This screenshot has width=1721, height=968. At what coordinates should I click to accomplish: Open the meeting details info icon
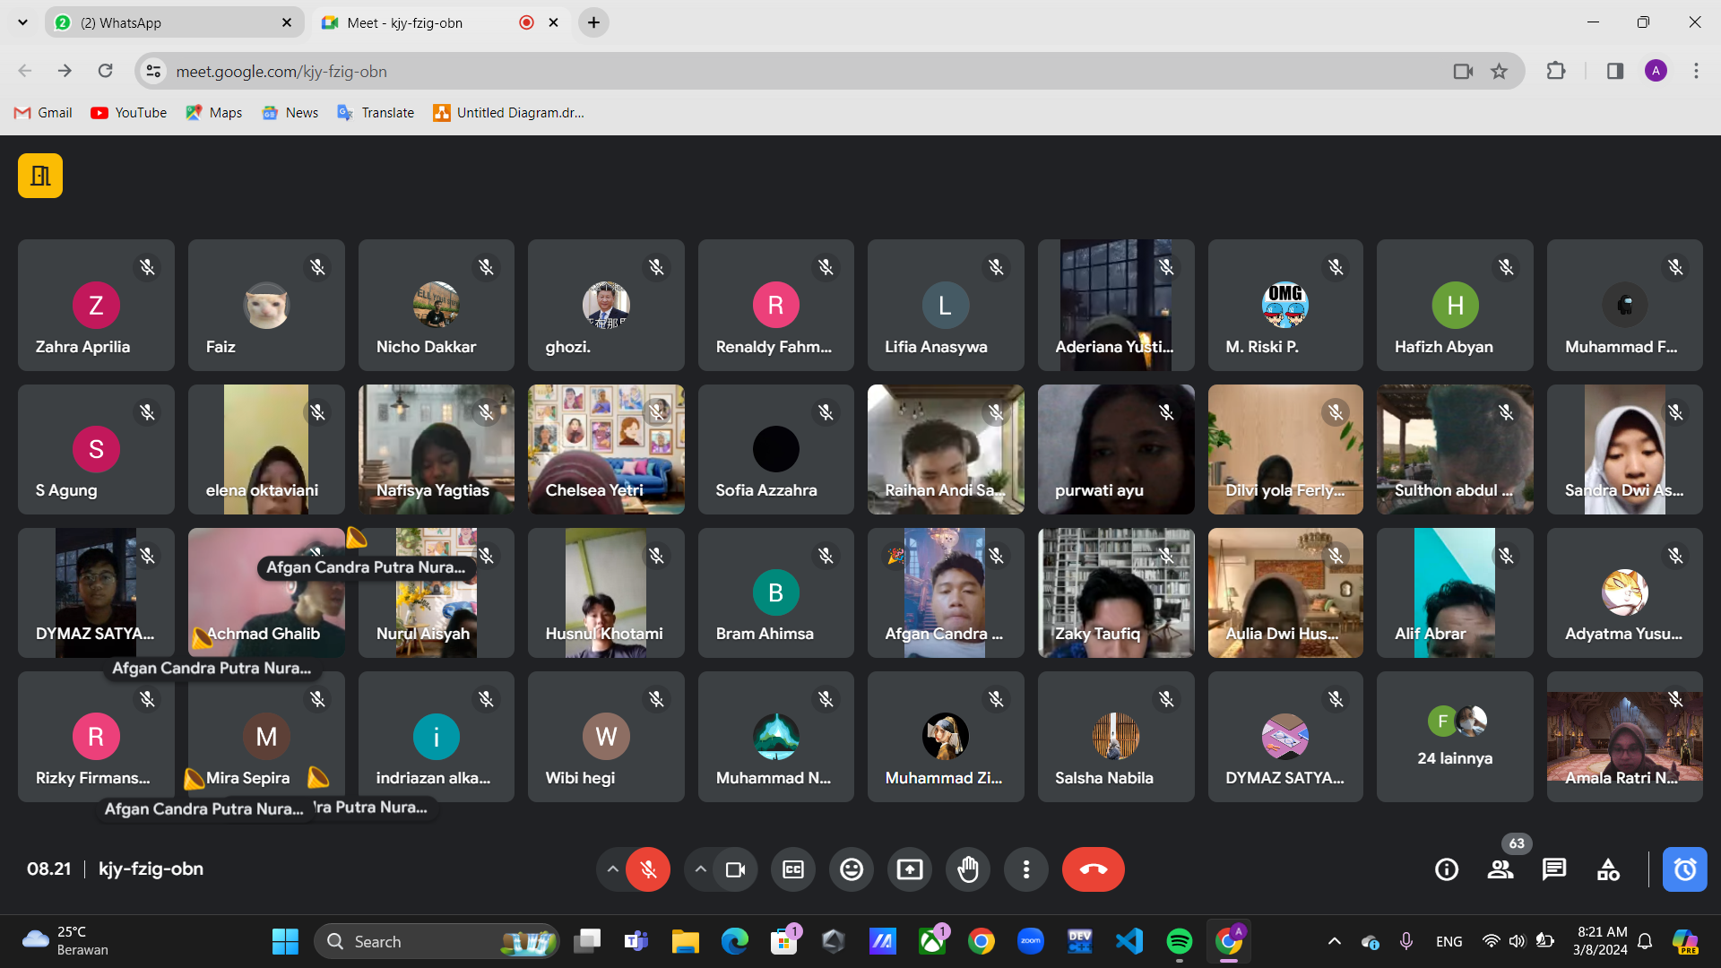tap(1447, 869)
